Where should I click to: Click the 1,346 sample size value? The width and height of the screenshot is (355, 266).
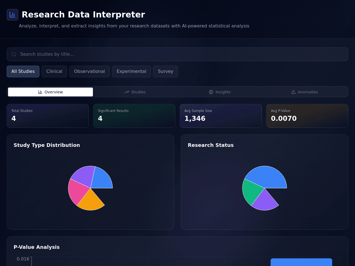(195, 119)
